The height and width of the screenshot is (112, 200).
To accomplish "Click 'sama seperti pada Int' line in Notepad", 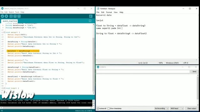I will (x=108, y=28).
